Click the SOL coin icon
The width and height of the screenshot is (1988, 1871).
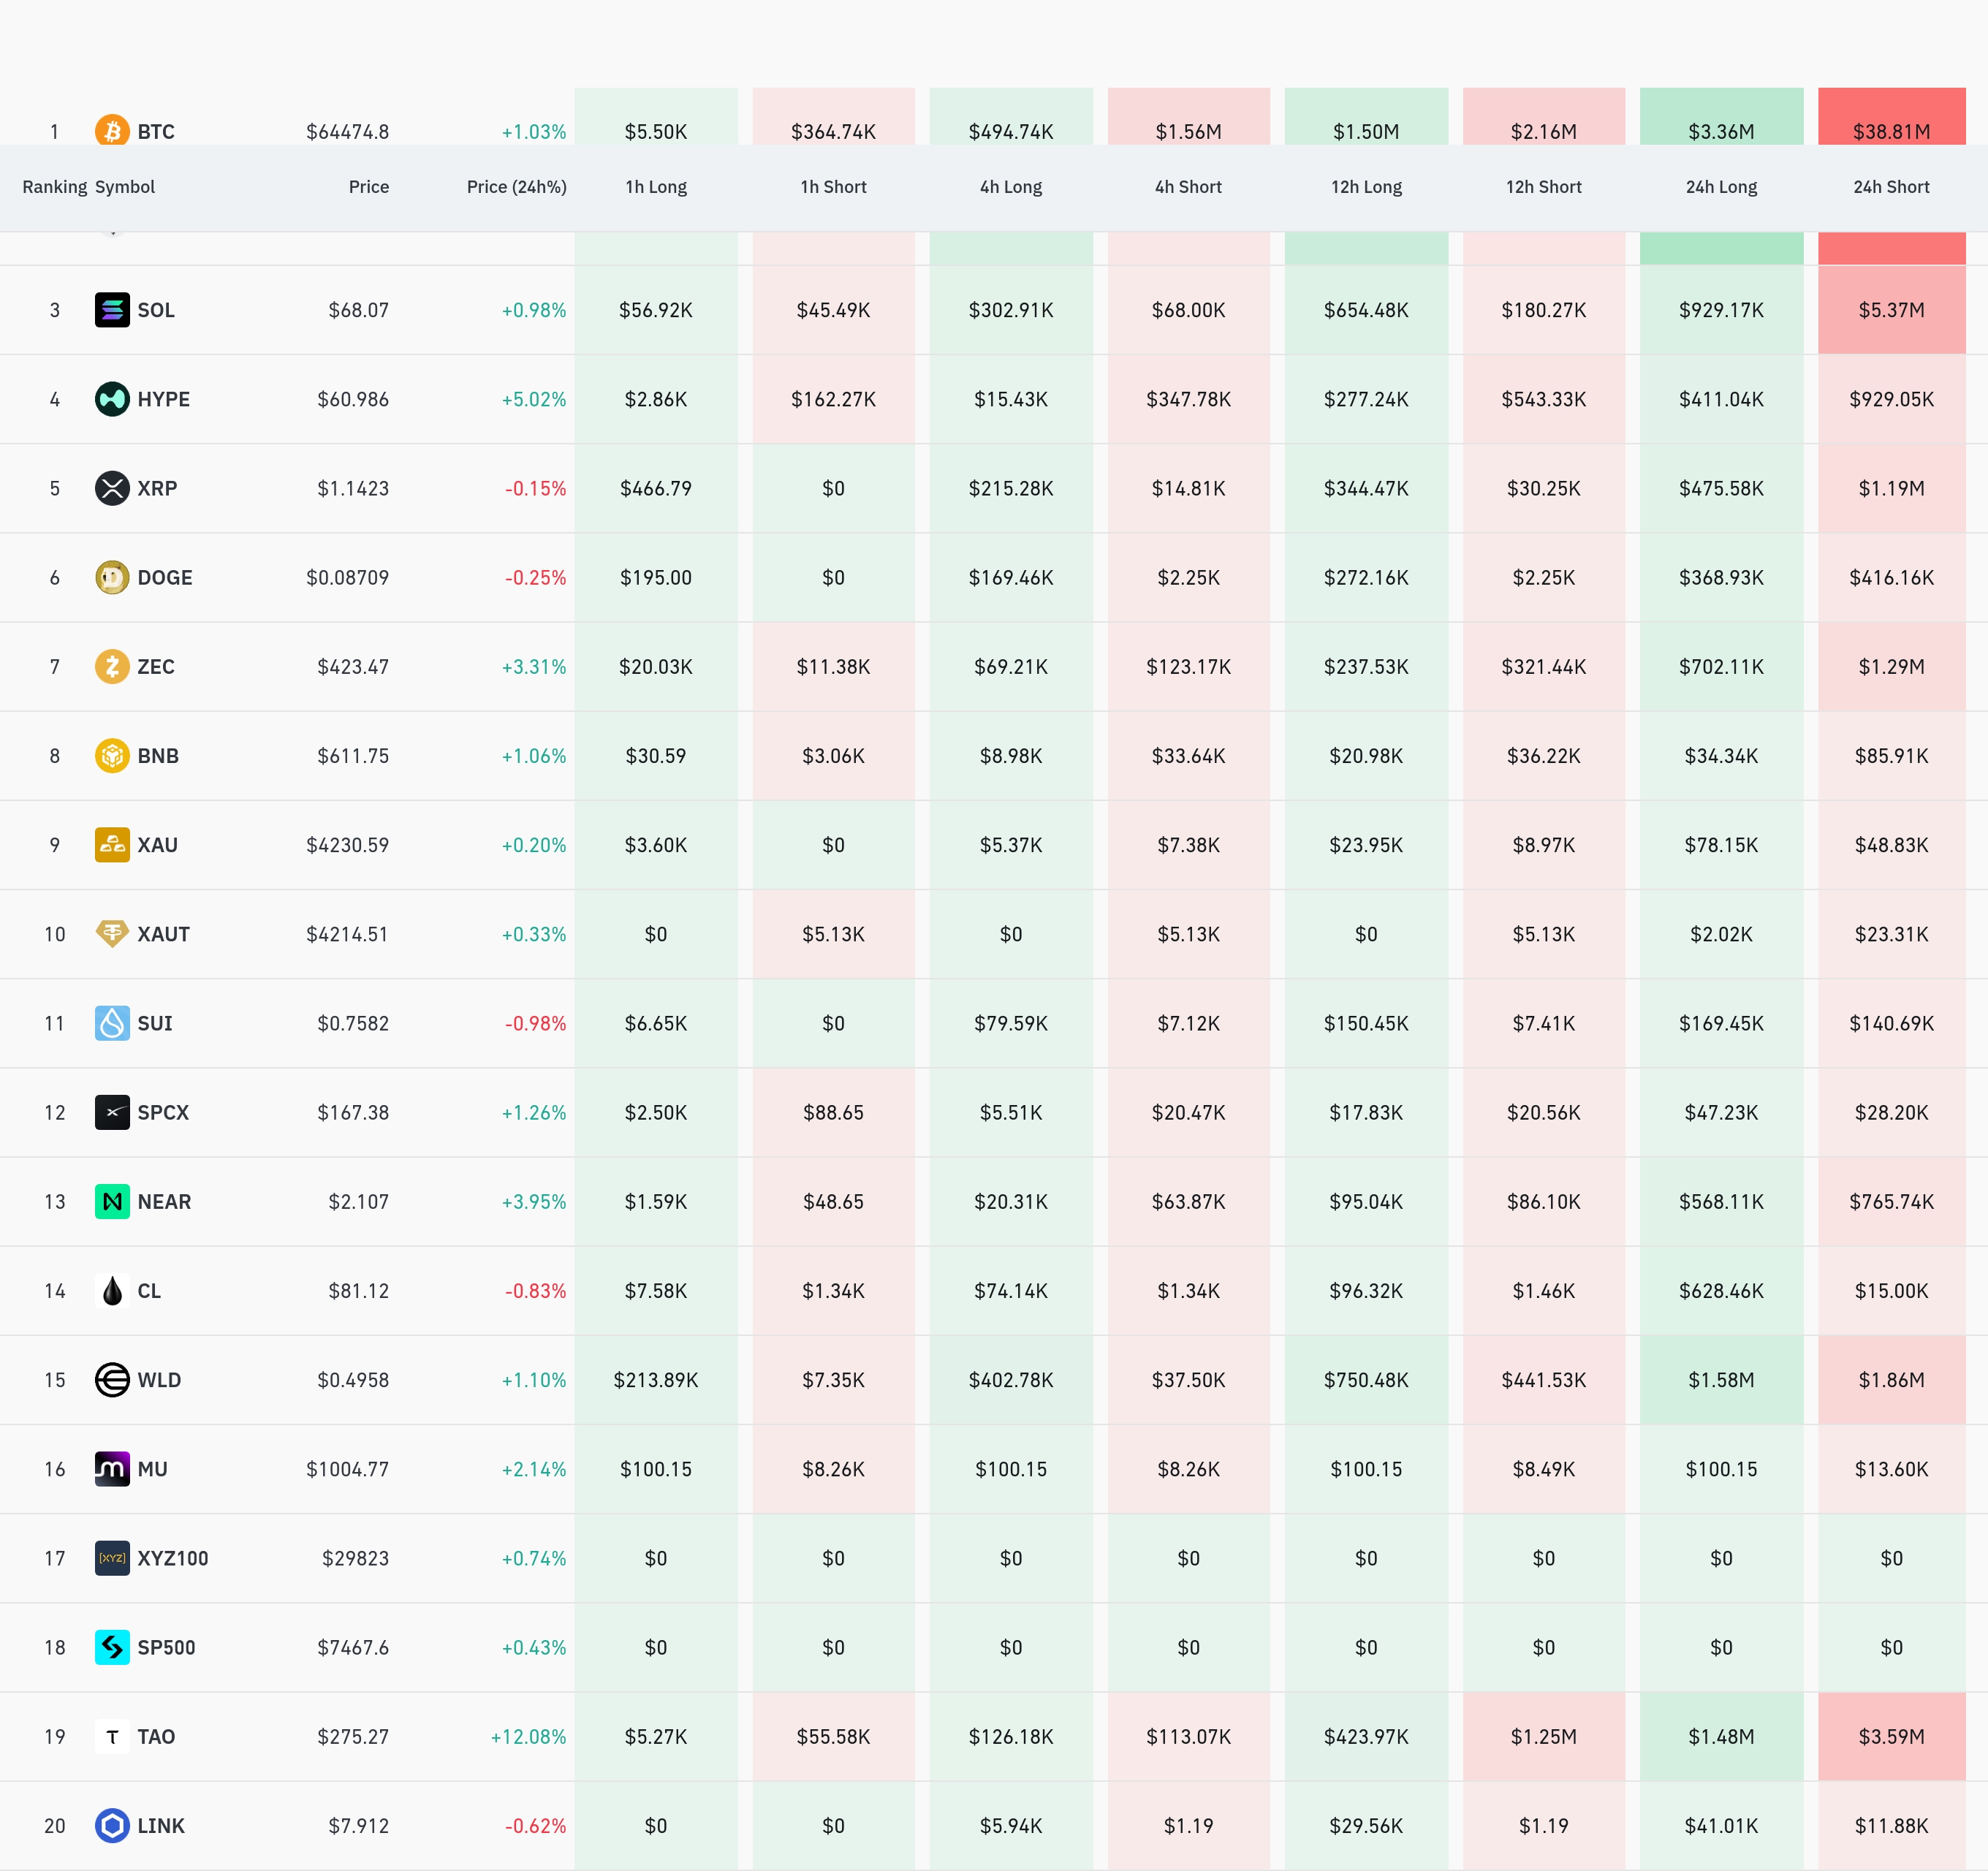pos(112,310)
